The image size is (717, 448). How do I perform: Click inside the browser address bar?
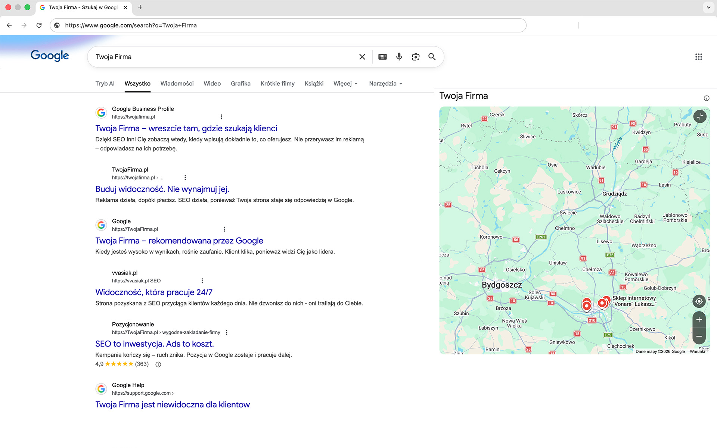(x=224, y=25)
